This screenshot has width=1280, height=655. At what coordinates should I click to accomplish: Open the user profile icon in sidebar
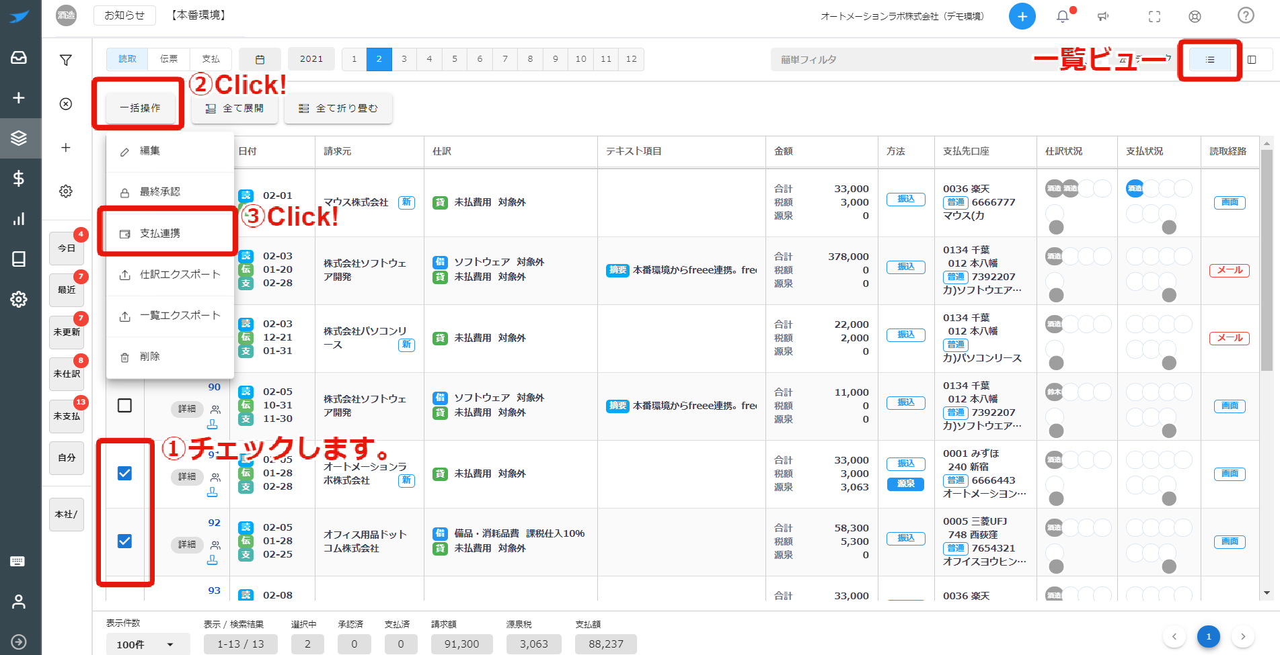[x=19, y=602]
